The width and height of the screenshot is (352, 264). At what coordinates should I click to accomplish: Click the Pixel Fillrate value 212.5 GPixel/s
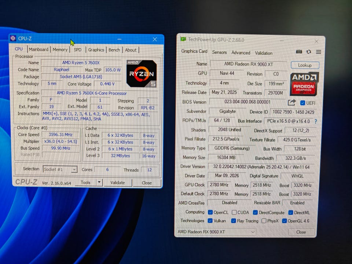226,139
